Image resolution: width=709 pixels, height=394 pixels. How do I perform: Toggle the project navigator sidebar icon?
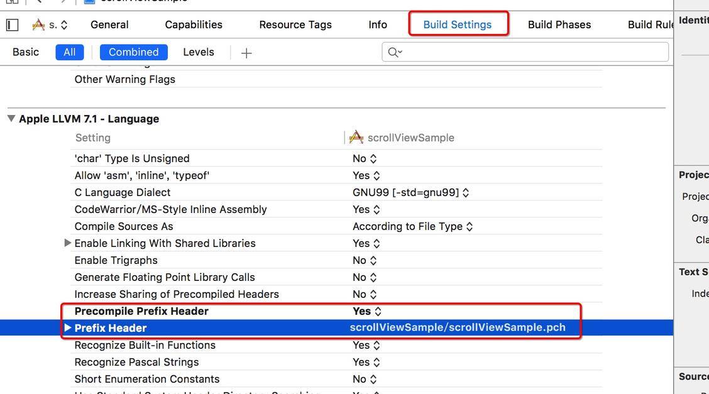point(12,25)
